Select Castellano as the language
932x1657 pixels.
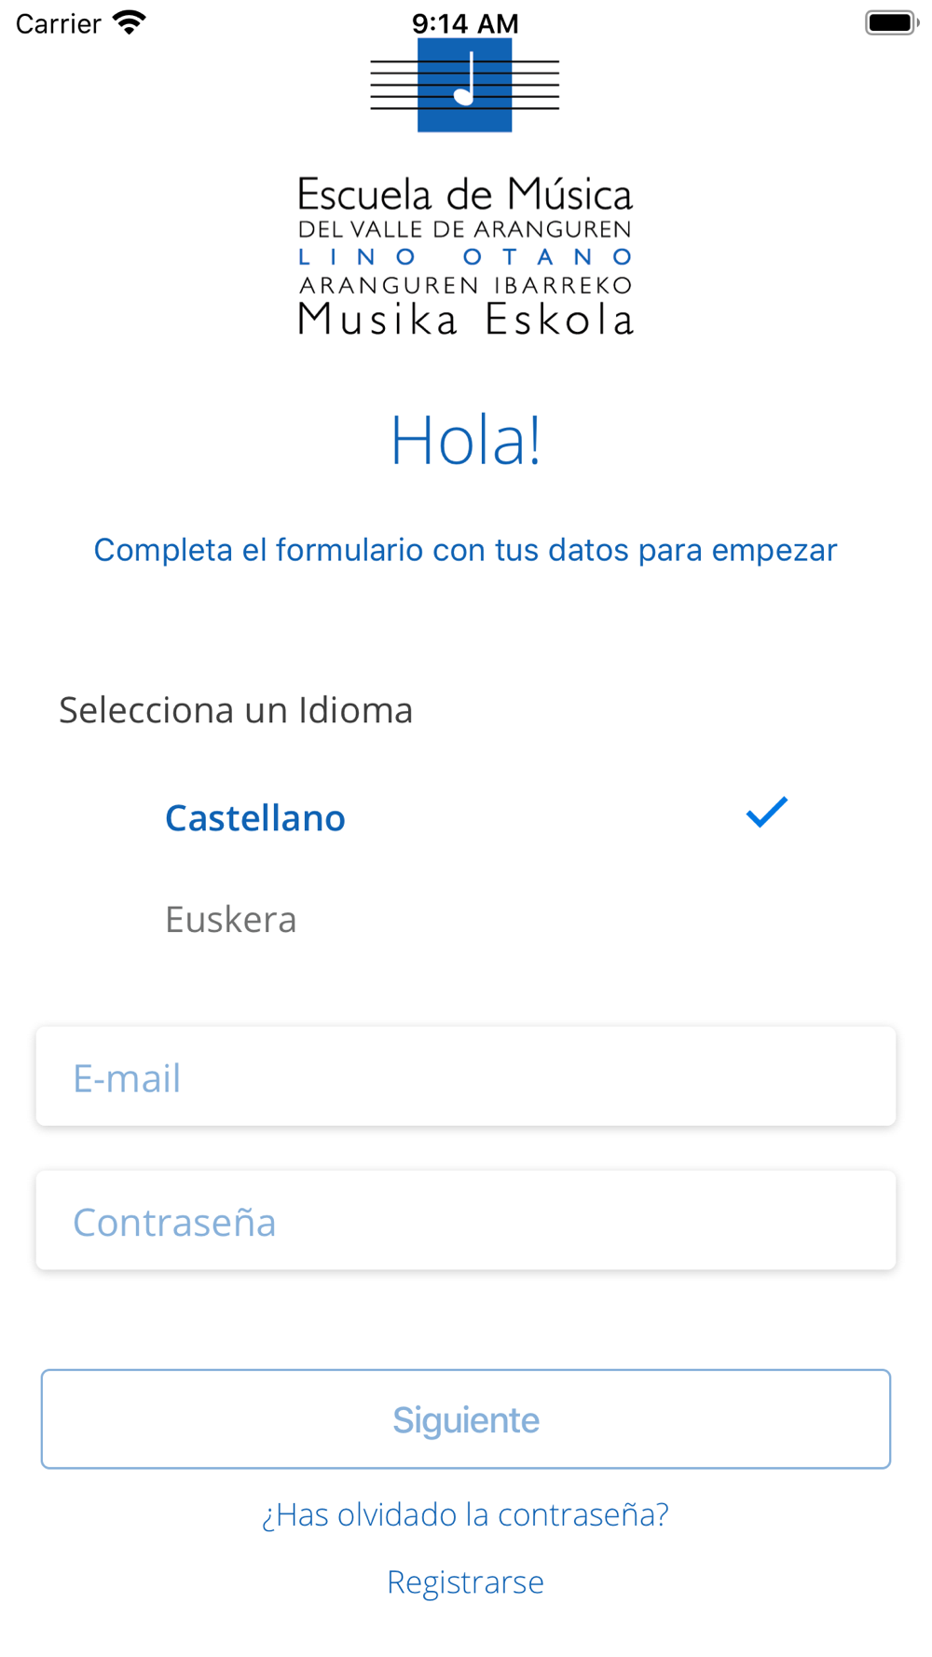pos(255,818)
